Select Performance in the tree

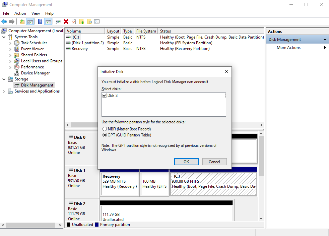coord(32,67)
